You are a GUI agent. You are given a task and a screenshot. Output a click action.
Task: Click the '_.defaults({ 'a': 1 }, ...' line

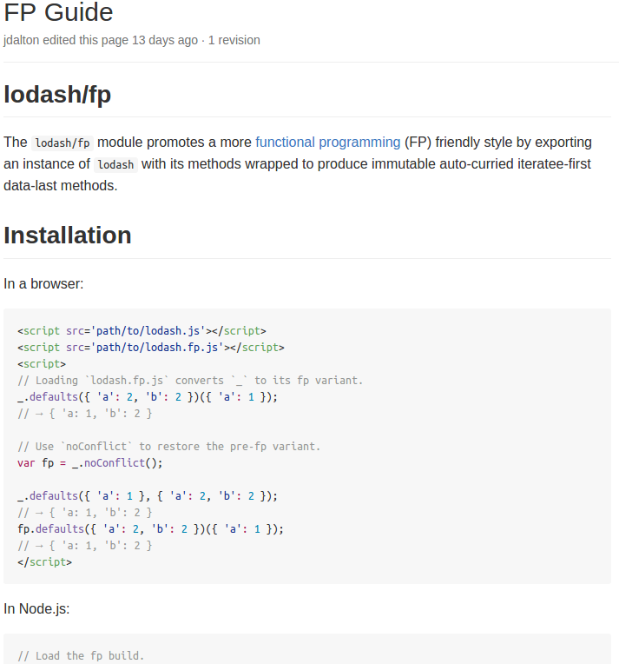tap(148, 496)
